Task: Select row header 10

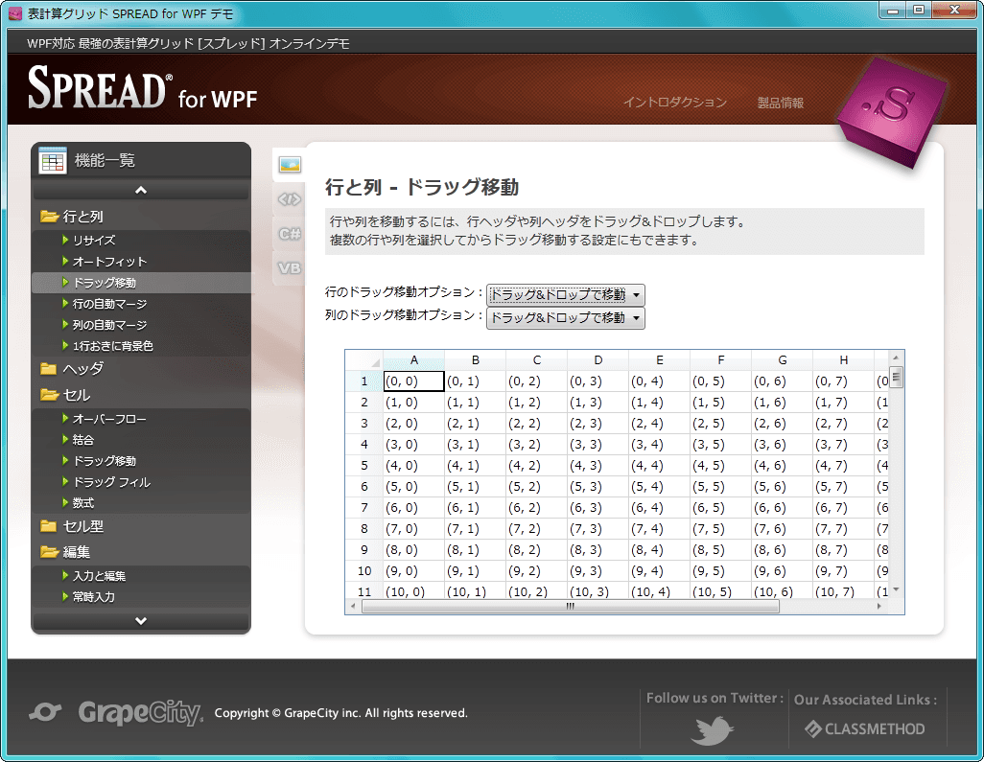Action: pyautogui.click(x=364, y=570)
